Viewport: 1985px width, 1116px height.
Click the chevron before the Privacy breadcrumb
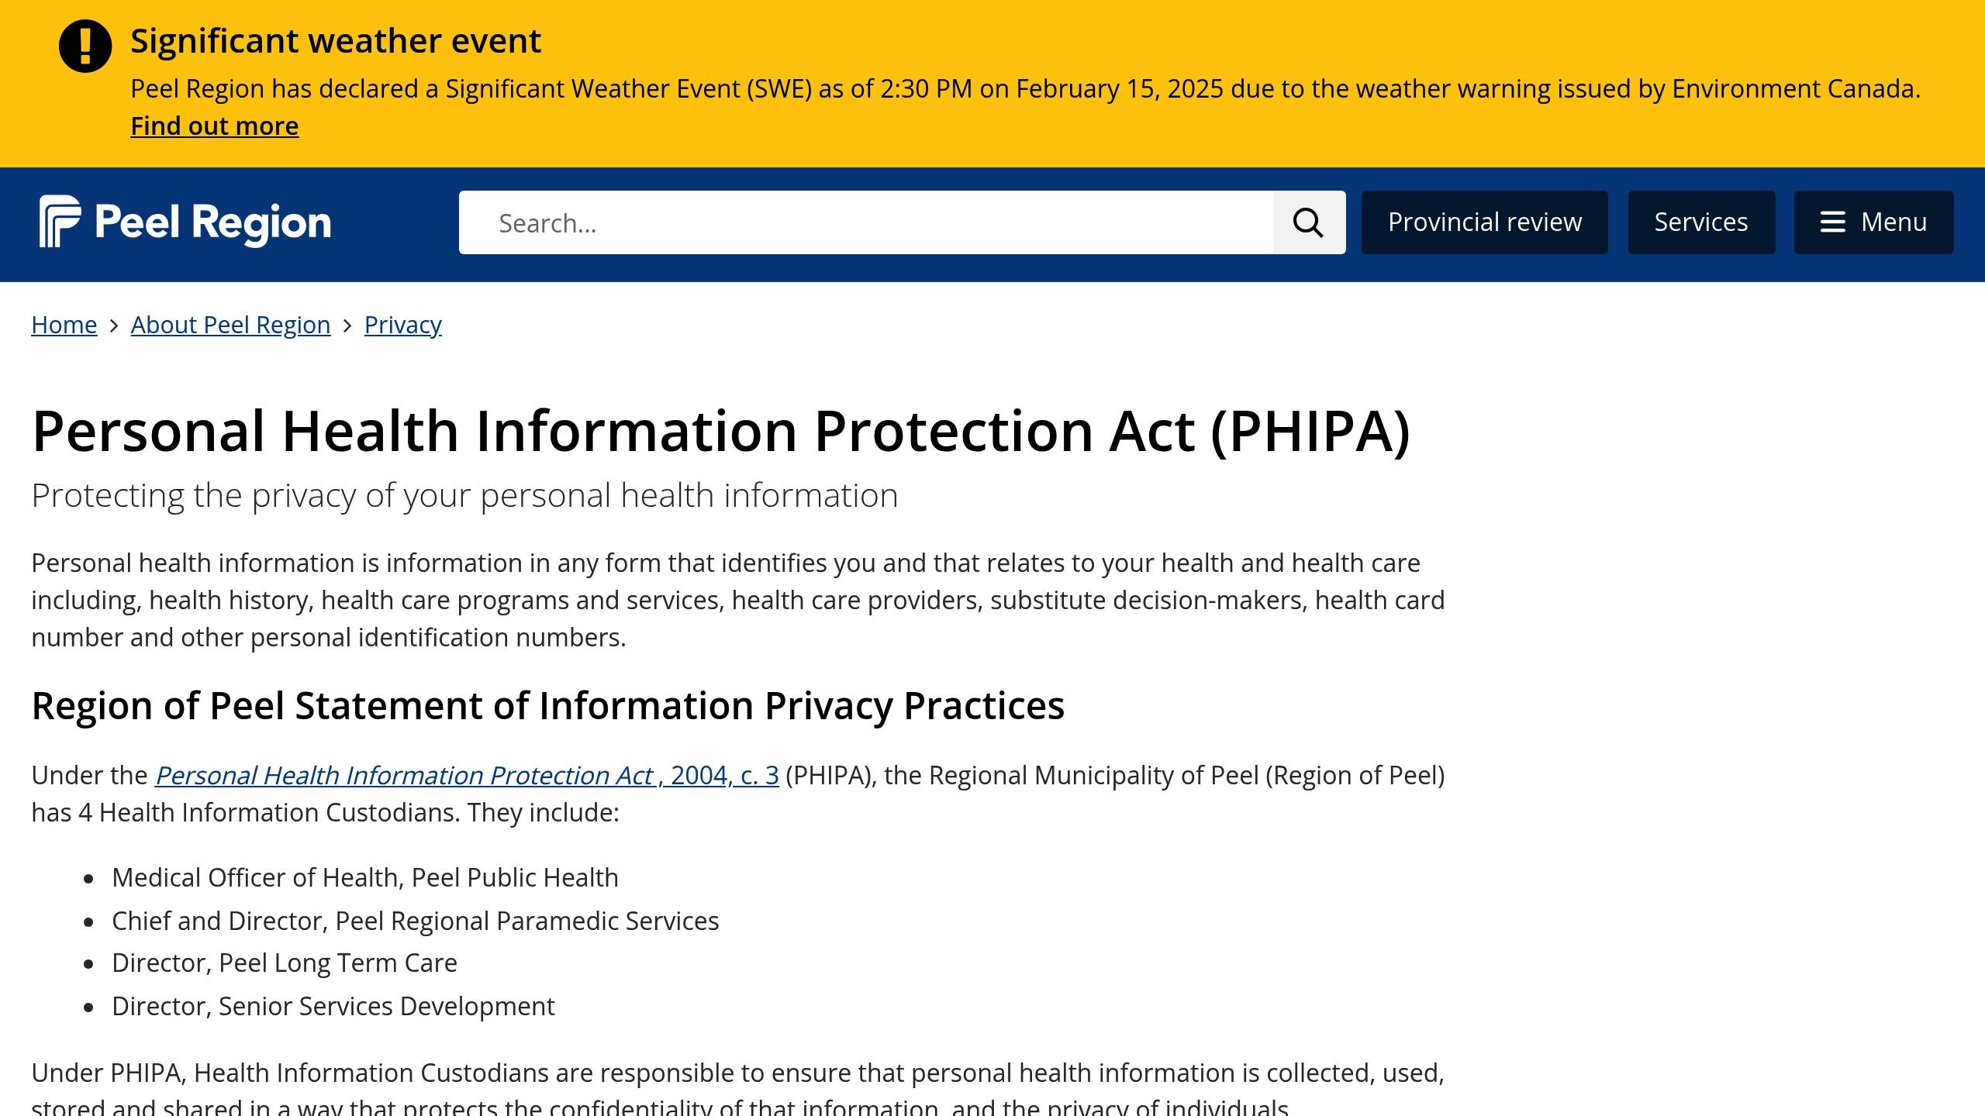tap(347, 325)
